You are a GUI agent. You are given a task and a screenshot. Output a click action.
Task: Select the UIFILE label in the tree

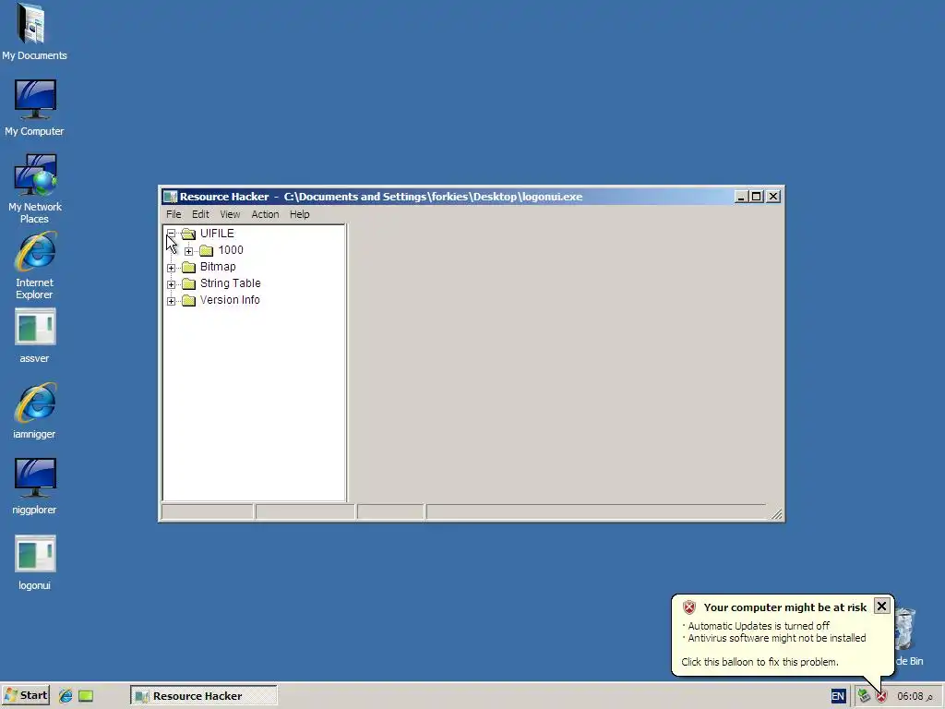point(217,234)
